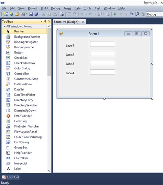The image size is (163, 185).
Task: Click the Open File folder icon
Action: click(17, 14)
